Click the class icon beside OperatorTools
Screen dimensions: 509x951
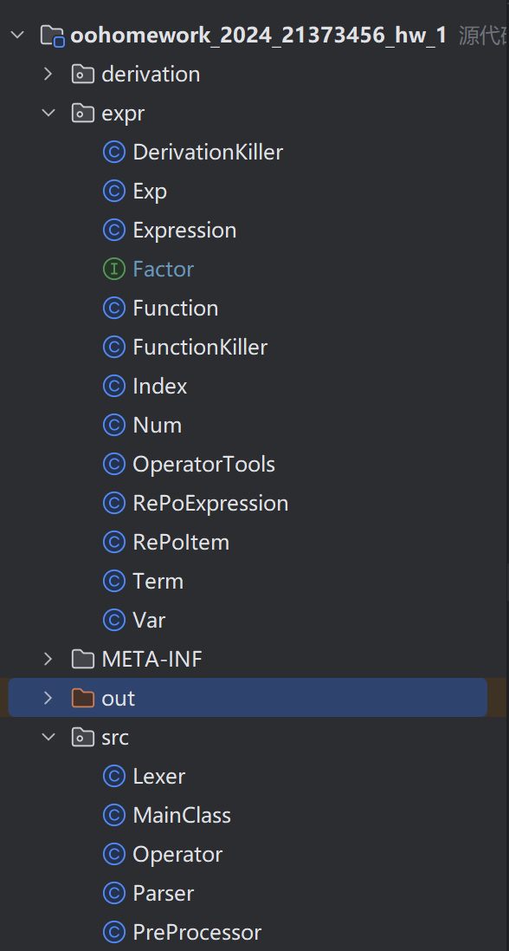click(114, 464)
